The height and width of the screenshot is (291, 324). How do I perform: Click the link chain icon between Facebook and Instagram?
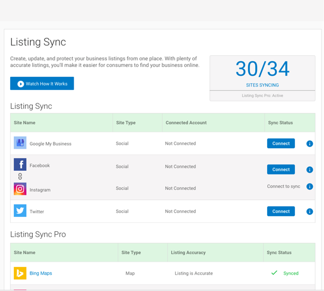20,176
